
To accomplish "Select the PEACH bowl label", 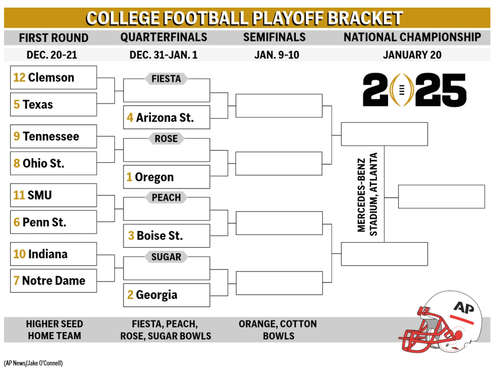I will coord(166,198).
